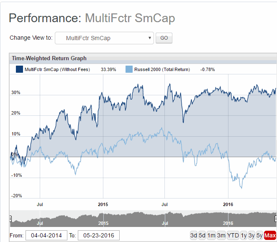Click the right handle of the range navigator
Screen dimensions: 277x242
(x=276, y=219)
